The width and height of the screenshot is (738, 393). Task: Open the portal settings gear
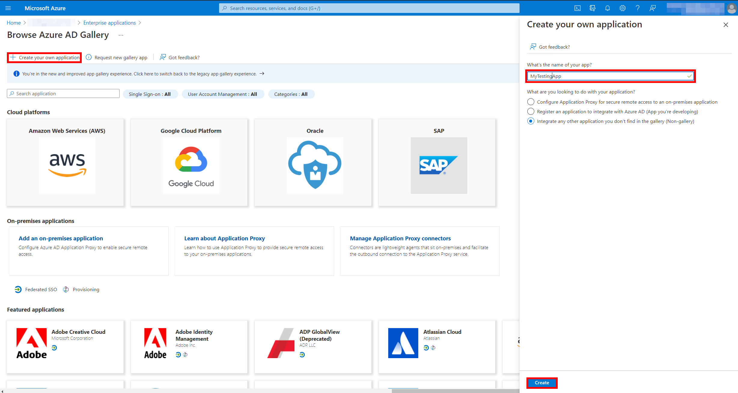pyautogui.click(x=622, y=8)
